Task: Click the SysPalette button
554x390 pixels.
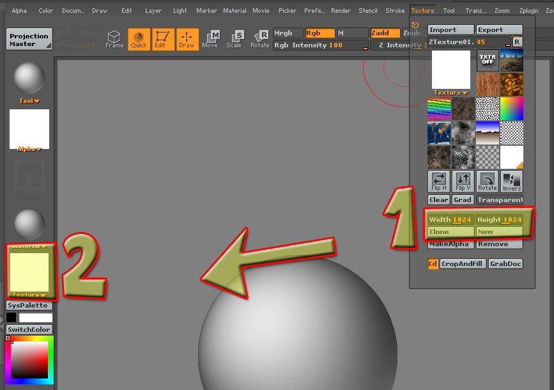Action: (29, 306)
